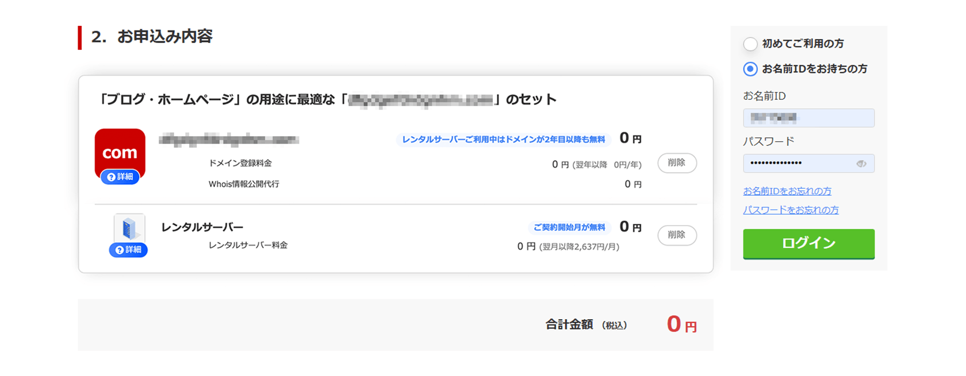Viewport: 966px width, 376px height.
Task: Click the blurred domain name text
Action: click(229, 139)
